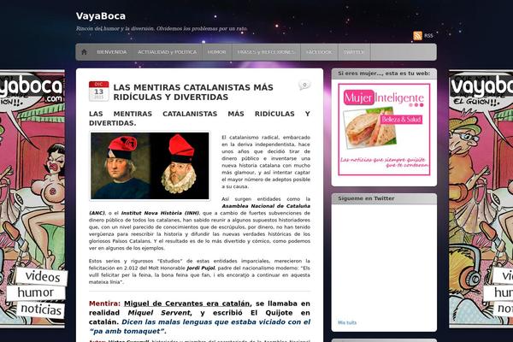This screenshot has height=342, width=513.
Task: Open the 'Mis tuits' link
Action: point(347,322)
